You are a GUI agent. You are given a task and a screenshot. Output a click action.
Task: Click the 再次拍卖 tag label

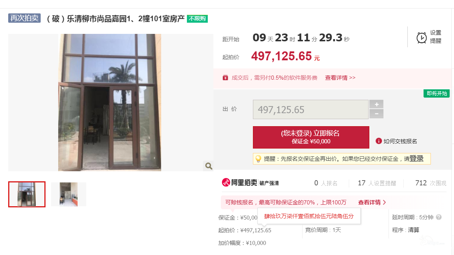(x=24, y=18)
